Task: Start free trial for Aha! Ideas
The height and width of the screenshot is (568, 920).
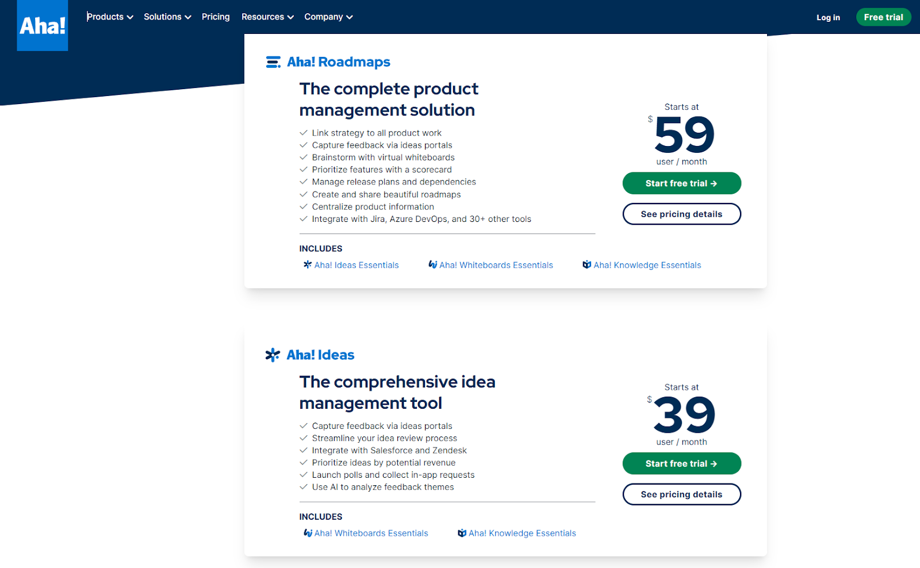Action: pyautogui.click(x=681, y=463)
